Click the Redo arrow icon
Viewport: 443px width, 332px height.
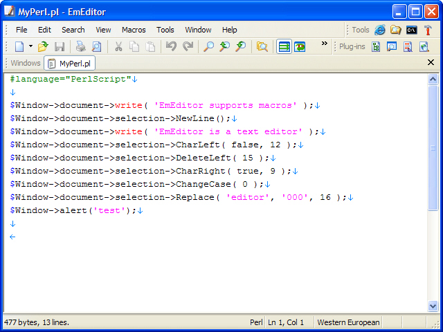coord(188,46)
